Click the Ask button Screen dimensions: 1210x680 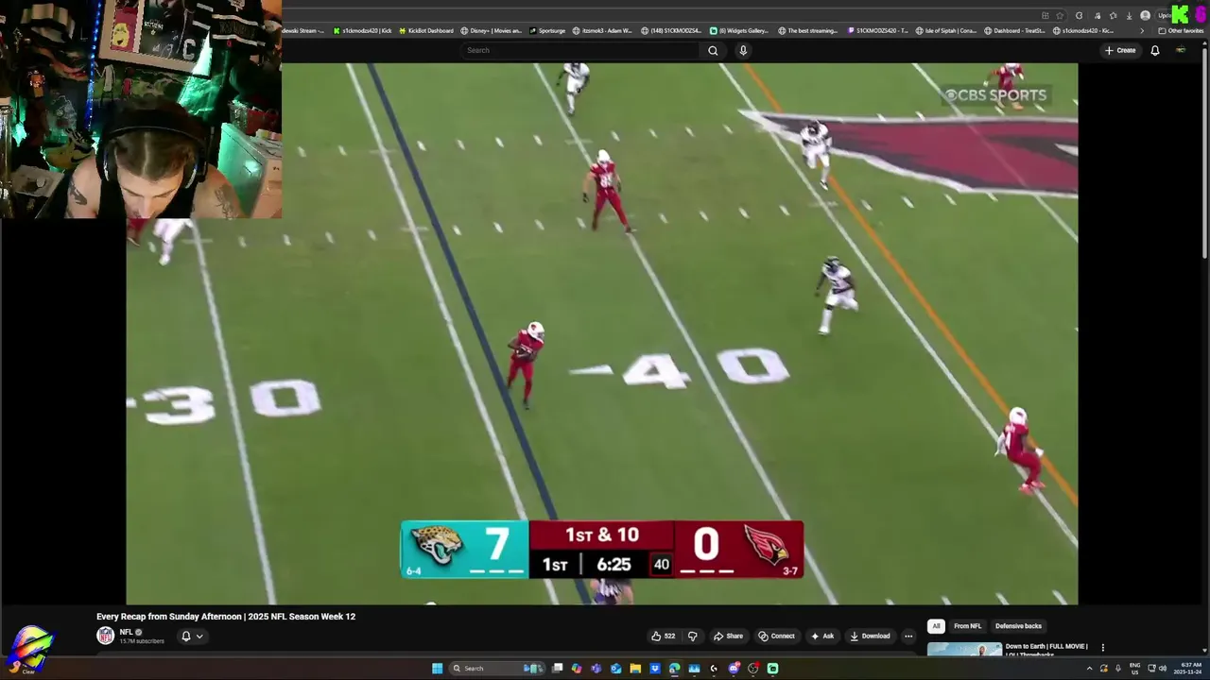[822, 636]
